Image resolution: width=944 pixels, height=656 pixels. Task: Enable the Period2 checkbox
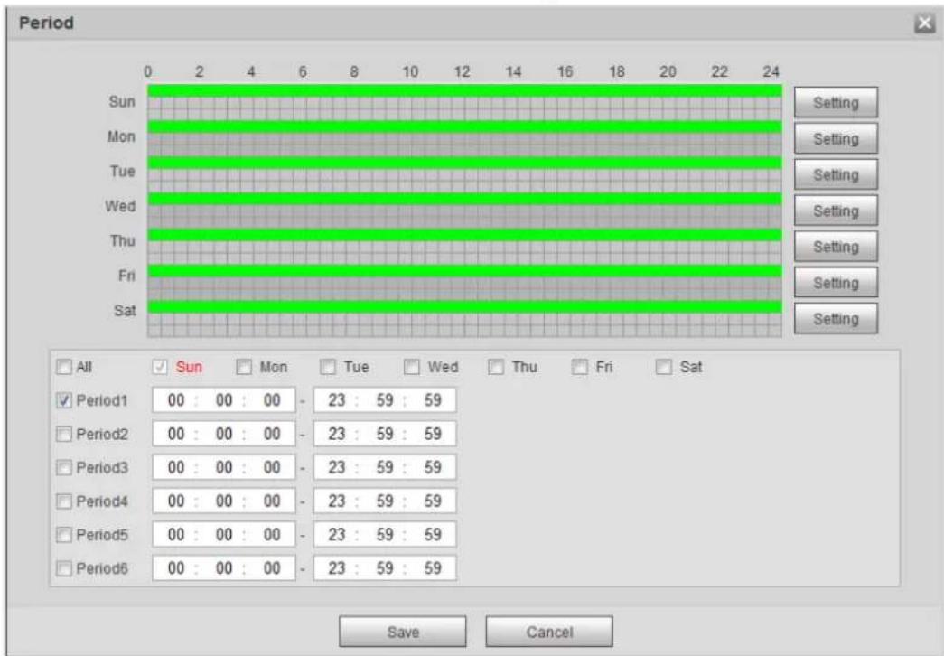tap(64, 435)
